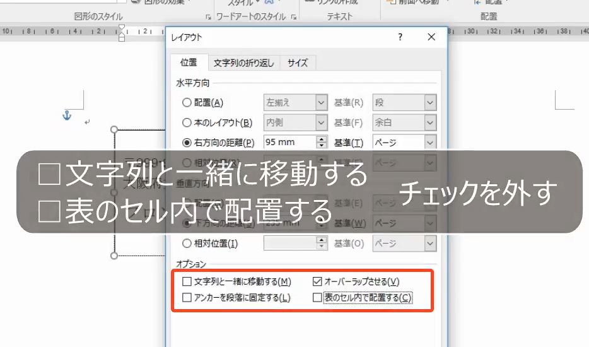
Task: Switch to the 位置 tab
Action: (189, 62)
